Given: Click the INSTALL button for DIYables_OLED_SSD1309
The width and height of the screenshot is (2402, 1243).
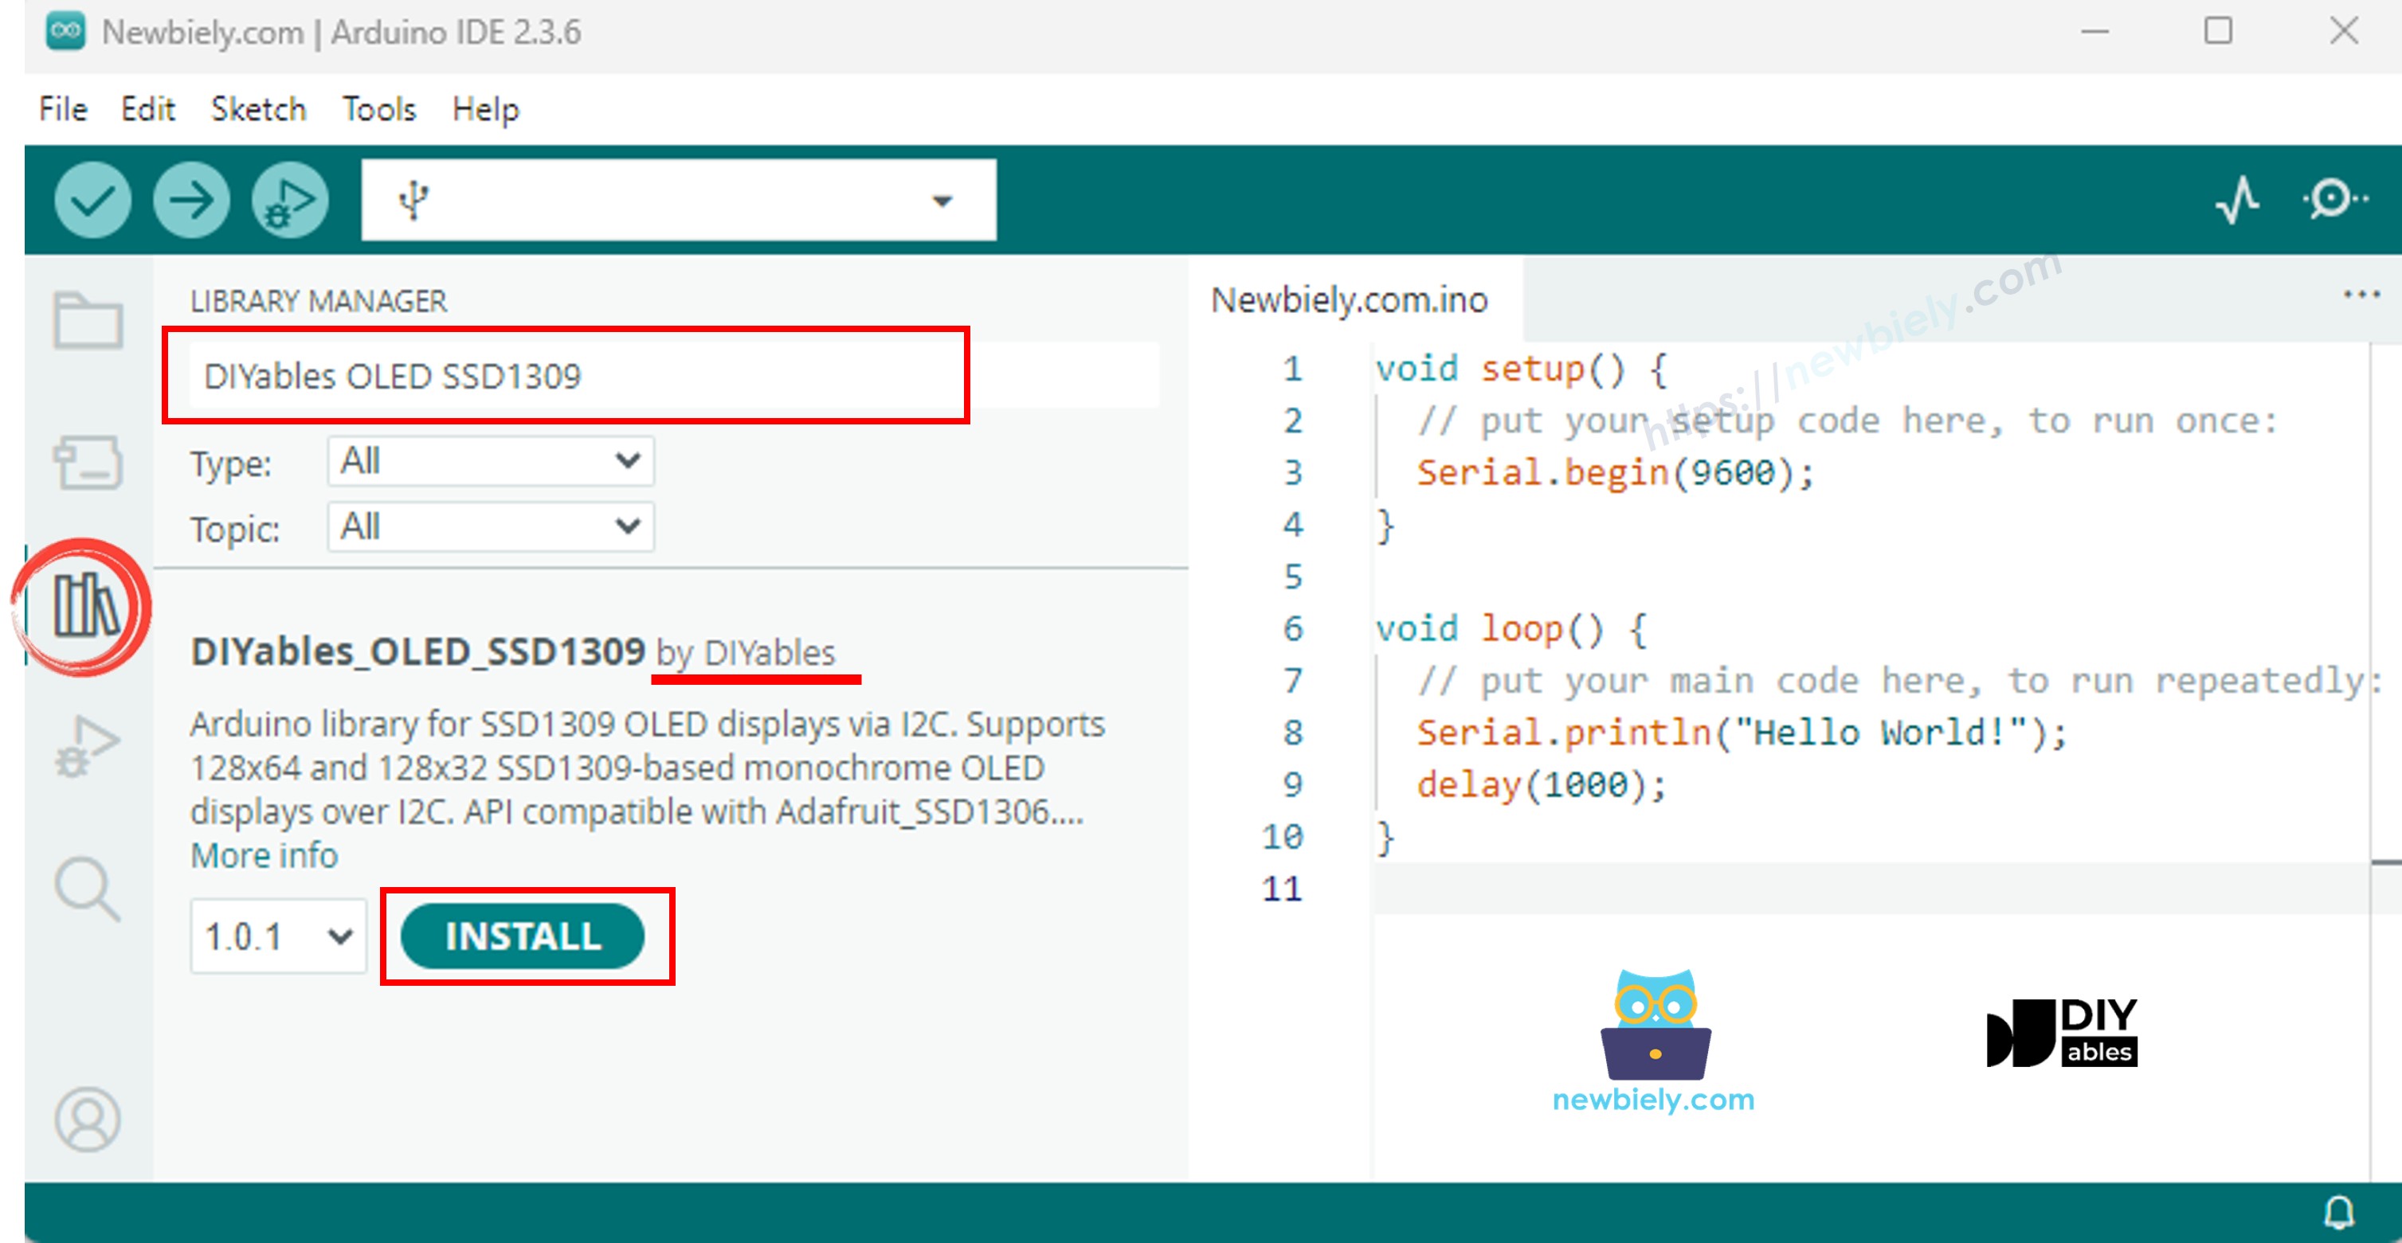Looking at the screenshot, I should tap(525, 936).
